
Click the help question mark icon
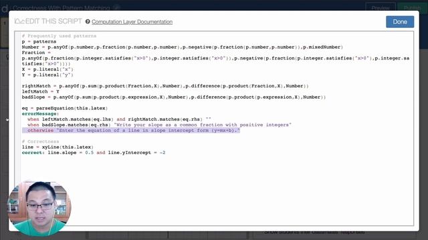pos(88,21)
